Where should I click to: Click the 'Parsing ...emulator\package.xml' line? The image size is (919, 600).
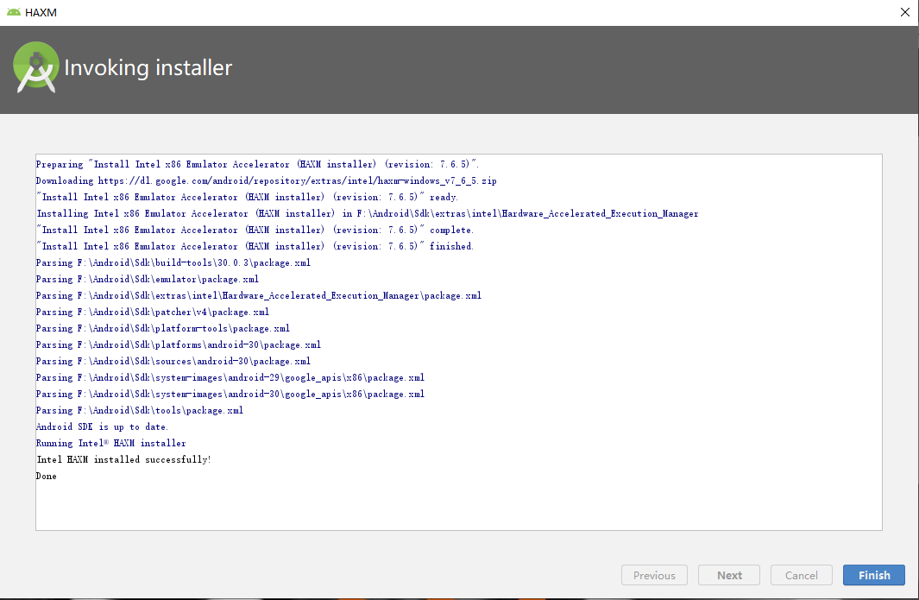147,279
